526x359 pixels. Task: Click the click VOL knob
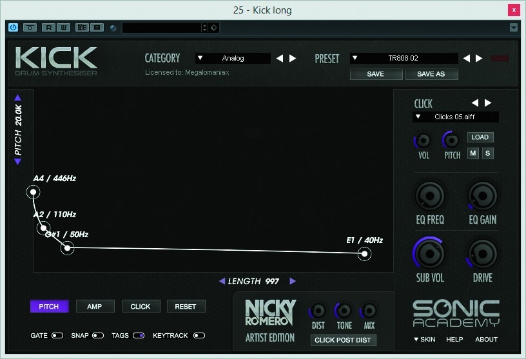click(x=423, y=141)
